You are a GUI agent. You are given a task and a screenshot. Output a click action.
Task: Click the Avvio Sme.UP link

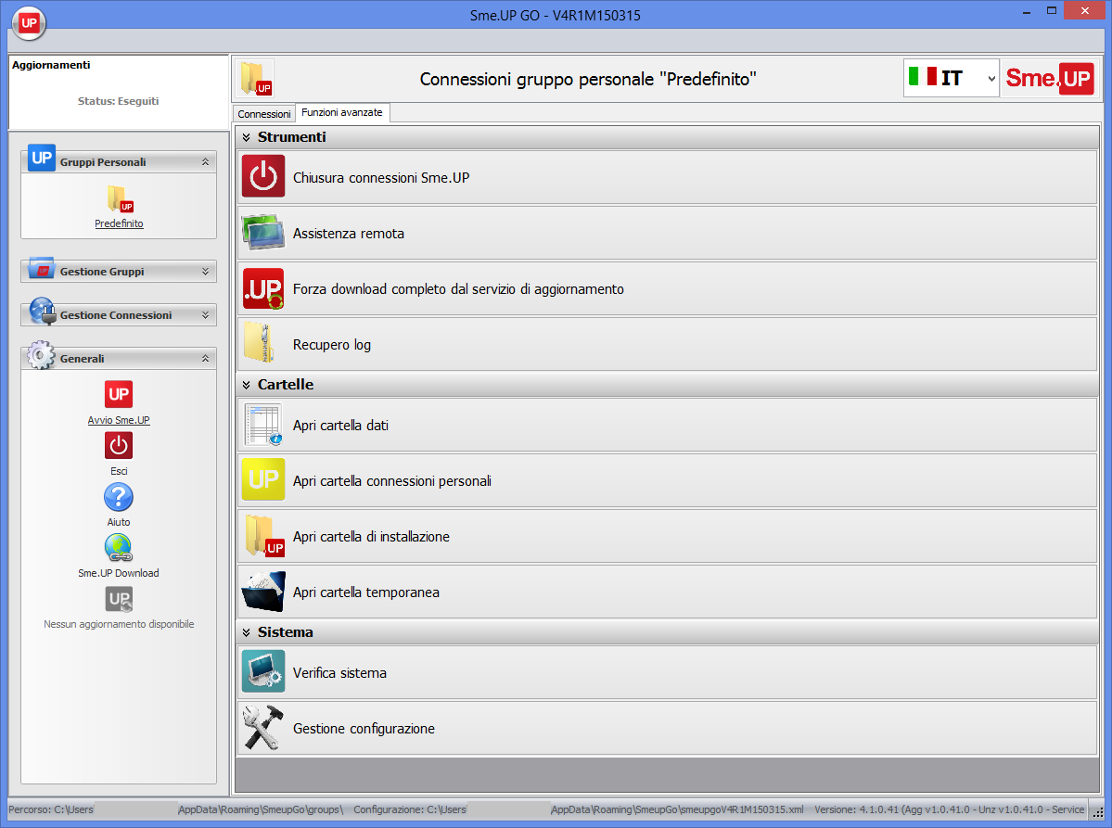click(119, 420)
